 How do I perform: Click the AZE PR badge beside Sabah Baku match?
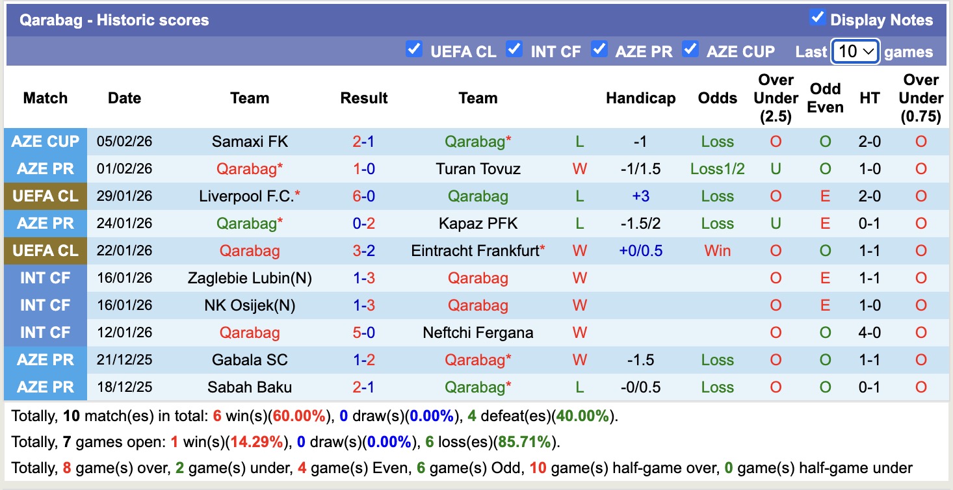(x=46, y=387)
